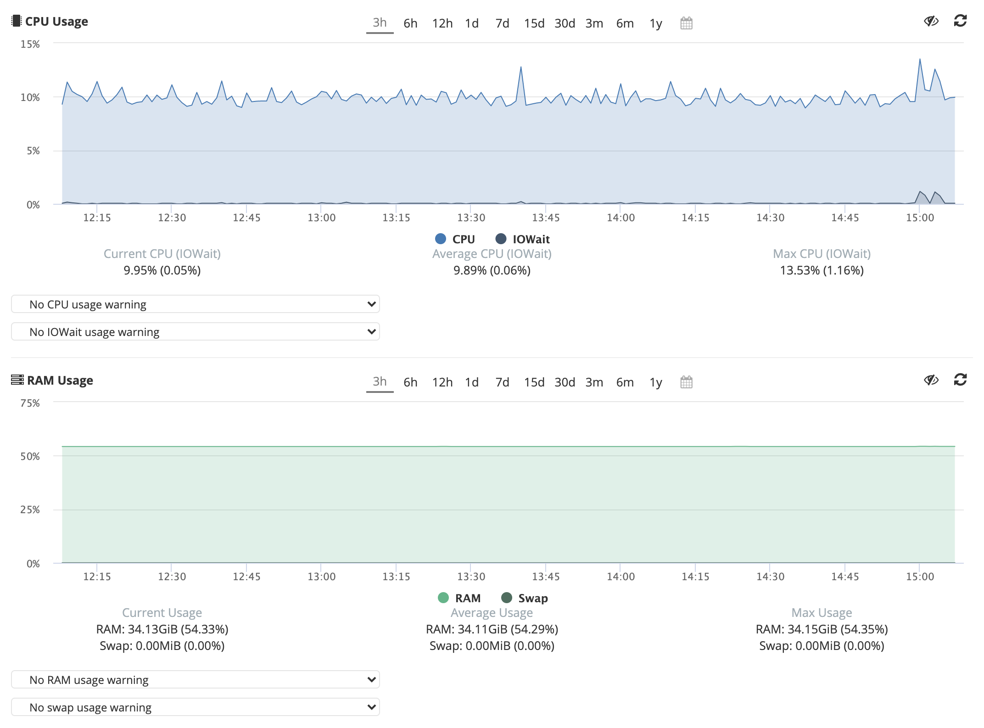Click Max Usage RAM: 34.15GiB (54.35%)

point(822,629)
